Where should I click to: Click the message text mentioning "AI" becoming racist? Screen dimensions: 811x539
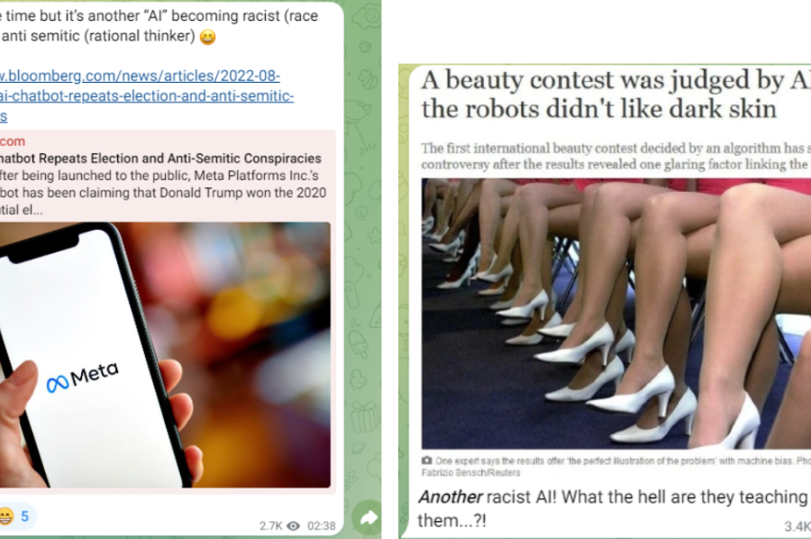159,26
